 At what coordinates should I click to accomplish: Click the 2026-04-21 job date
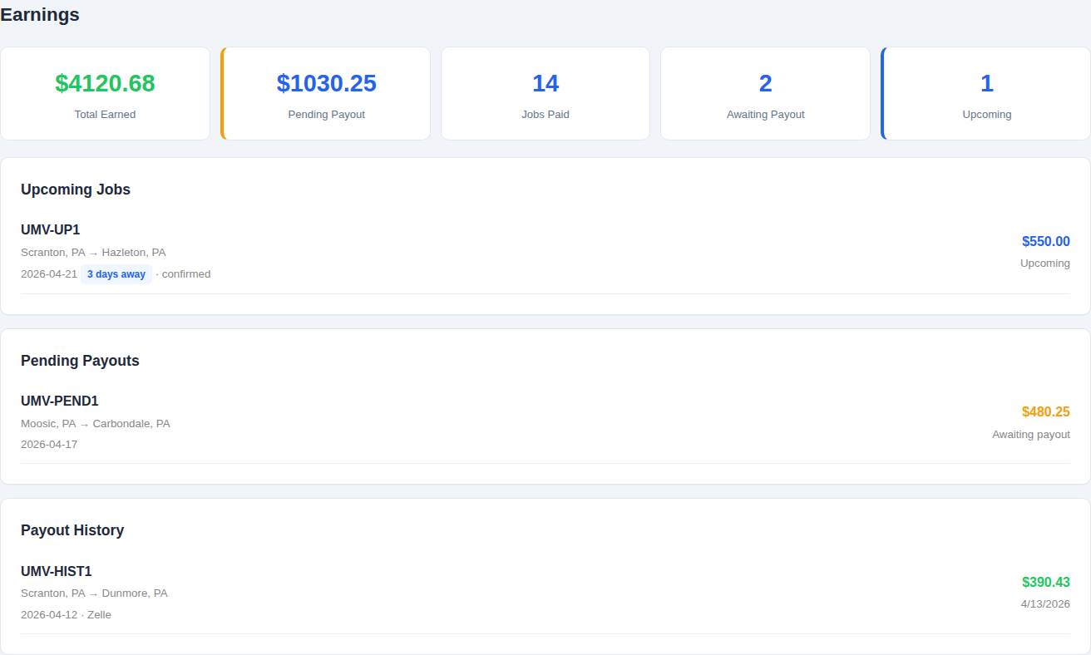click(49, 274)
